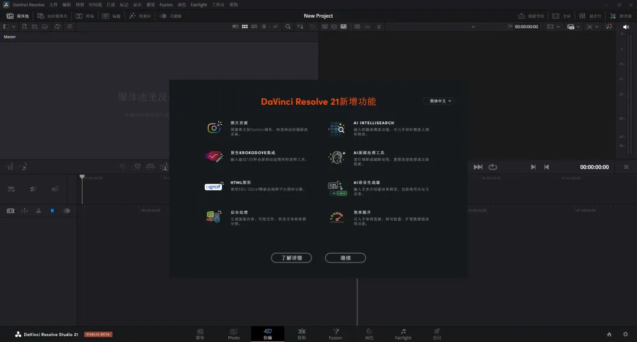Select the source tape viewer mode icon

334,26
